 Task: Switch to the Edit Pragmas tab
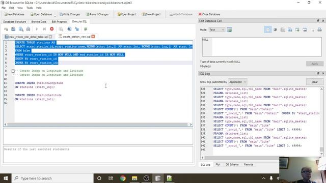pyautogui.click(x=59, y=21)
